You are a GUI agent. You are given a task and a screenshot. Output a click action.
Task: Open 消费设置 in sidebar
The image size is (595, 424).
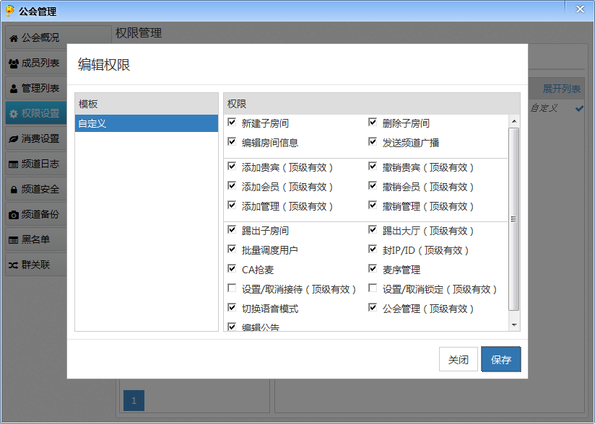pos(36,138)
